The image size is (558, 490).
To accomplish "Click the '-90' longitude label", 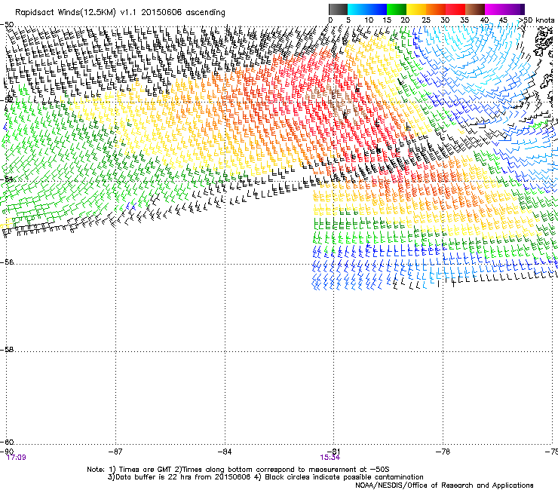I will tap(7, 452).
